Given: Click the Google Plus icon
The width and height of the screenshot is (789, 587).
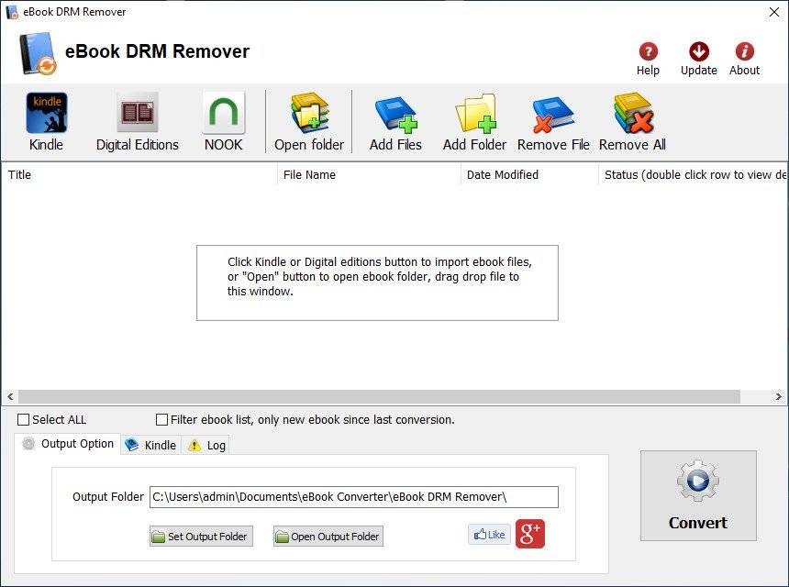Looking at the screenshot, I should pos(530,534).
